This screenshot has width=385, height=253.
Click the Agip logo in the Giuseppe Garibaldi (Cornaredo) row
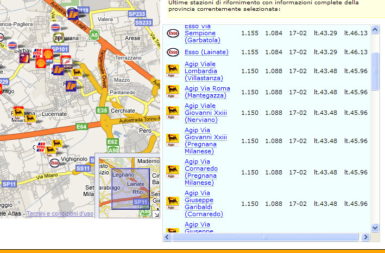(x=173, y=203)
